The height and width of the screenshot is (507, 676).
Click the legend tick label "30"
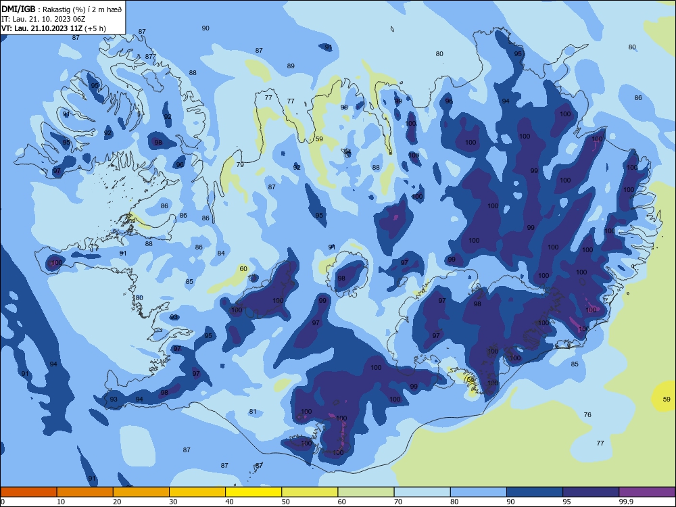coord(173,502)
